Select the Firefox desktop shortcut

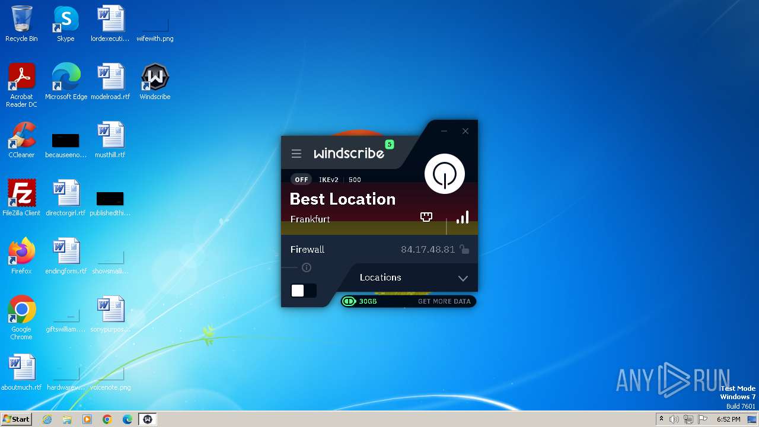[21, 256]
